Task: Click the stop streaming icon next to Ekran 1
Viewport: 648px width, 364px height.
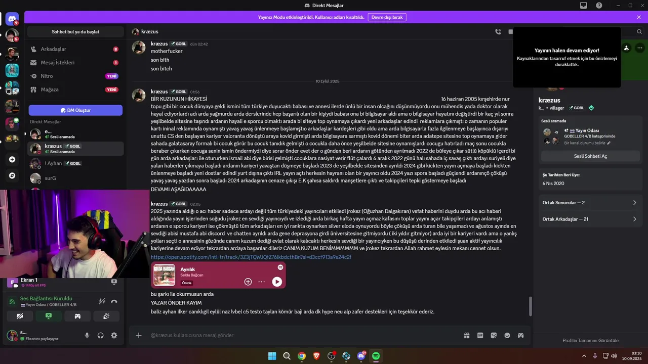Action: 114,282
